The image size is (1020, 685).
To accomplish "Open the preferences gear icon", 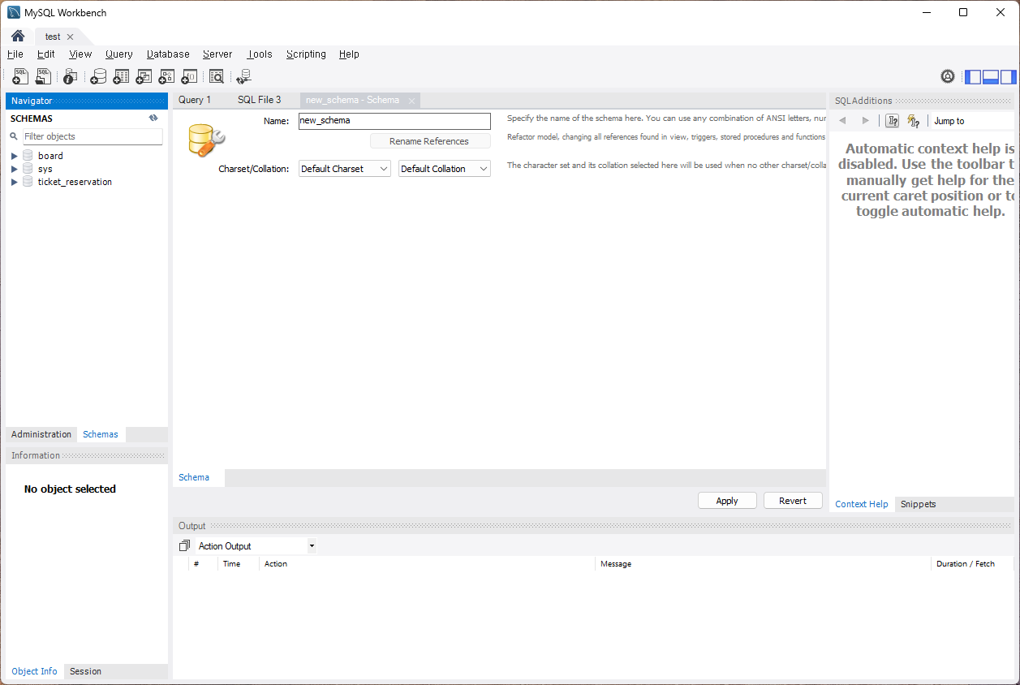I will click(x=948, y=76).
